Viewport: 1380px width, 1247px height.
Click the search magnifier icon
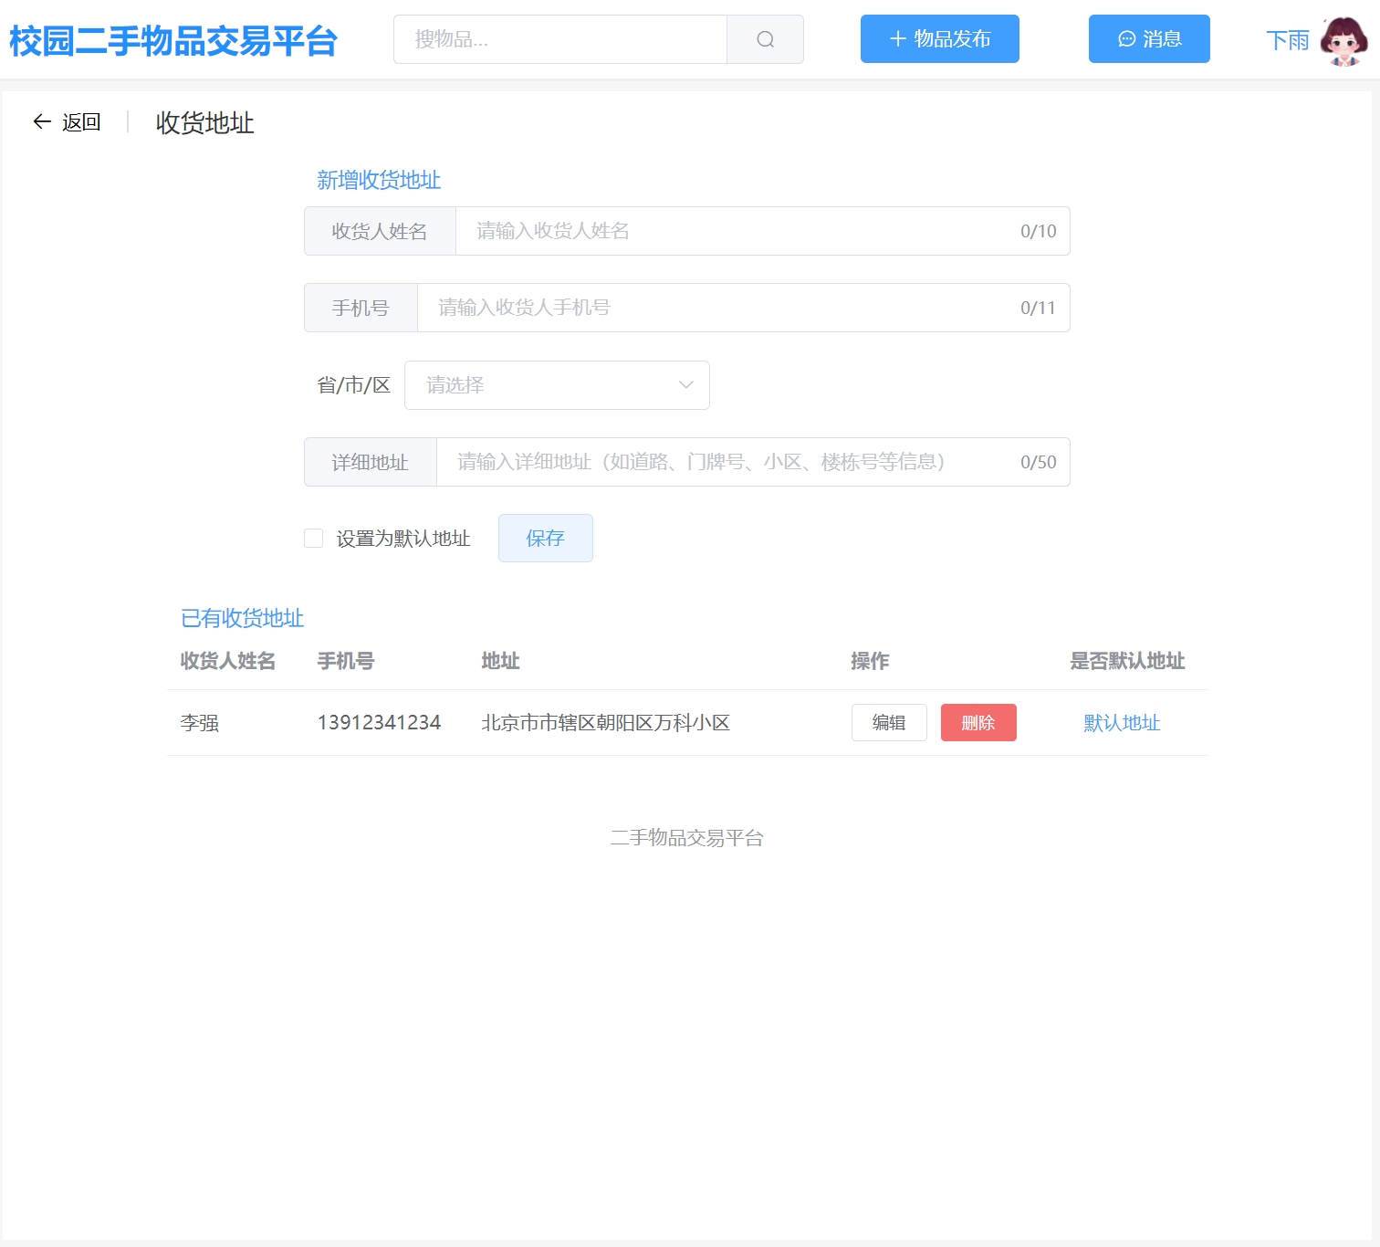pyautogui.click(x=765, y=39)
